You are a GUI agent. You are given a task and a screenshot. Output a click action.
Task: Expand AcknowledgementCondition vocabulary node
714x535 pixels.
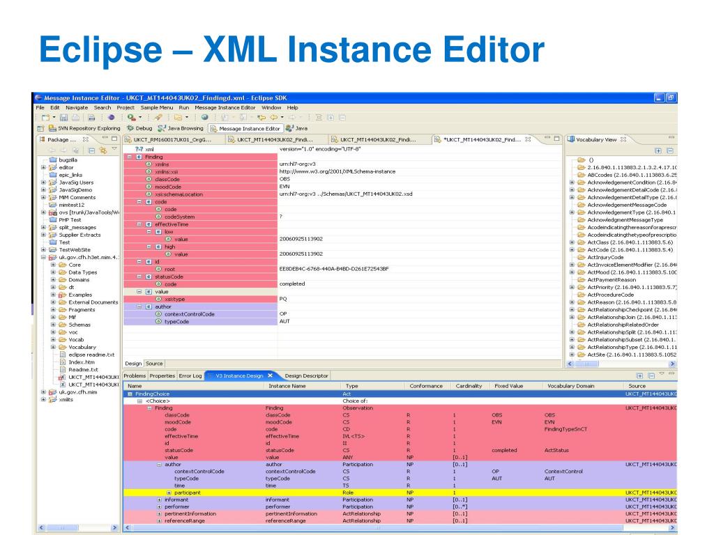pyautogui.click(x=572, y=183)
